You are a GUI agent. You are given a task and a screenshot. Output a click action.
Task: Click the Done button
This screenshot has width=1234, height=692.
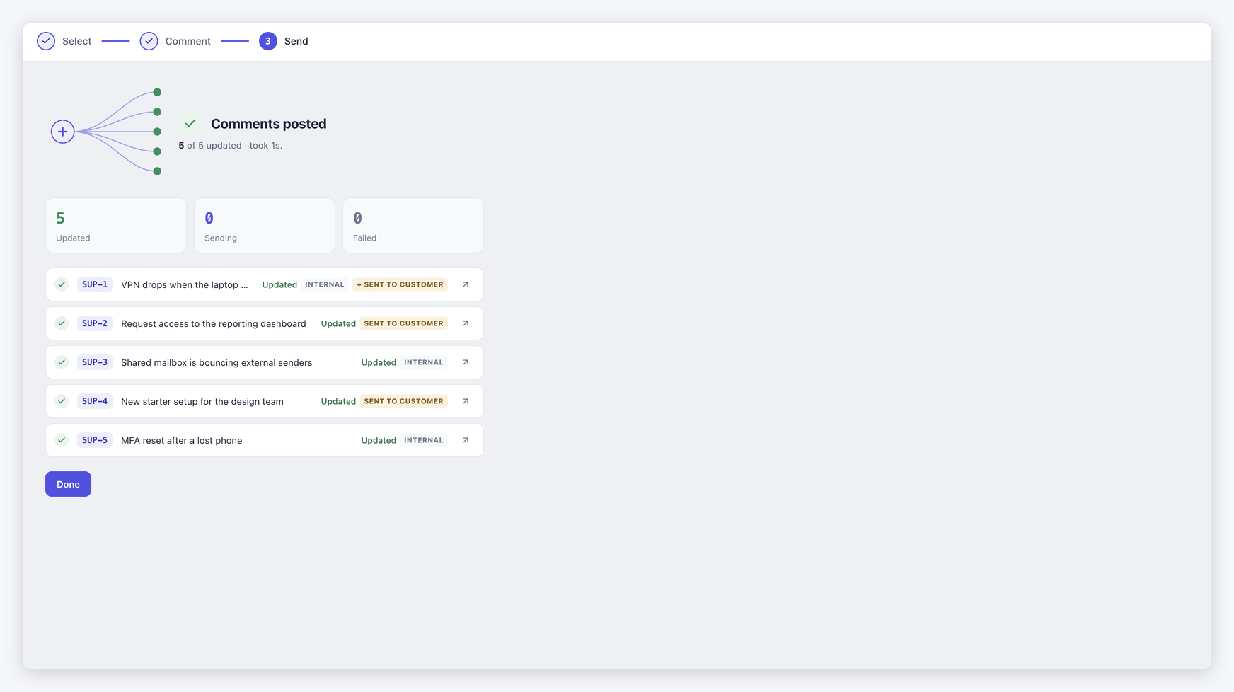(68, 484)
